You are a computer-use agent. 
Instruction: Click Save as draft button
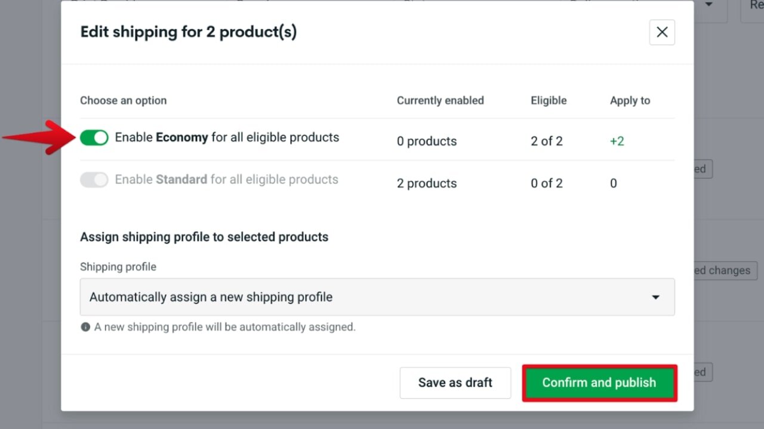coord(455,383)
